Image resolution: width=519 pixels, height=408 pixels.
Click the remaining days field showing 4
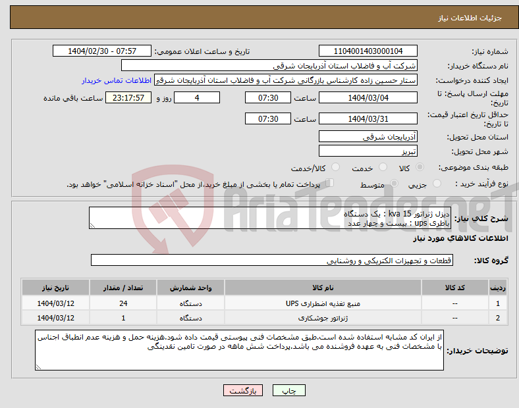pos(197,97)
